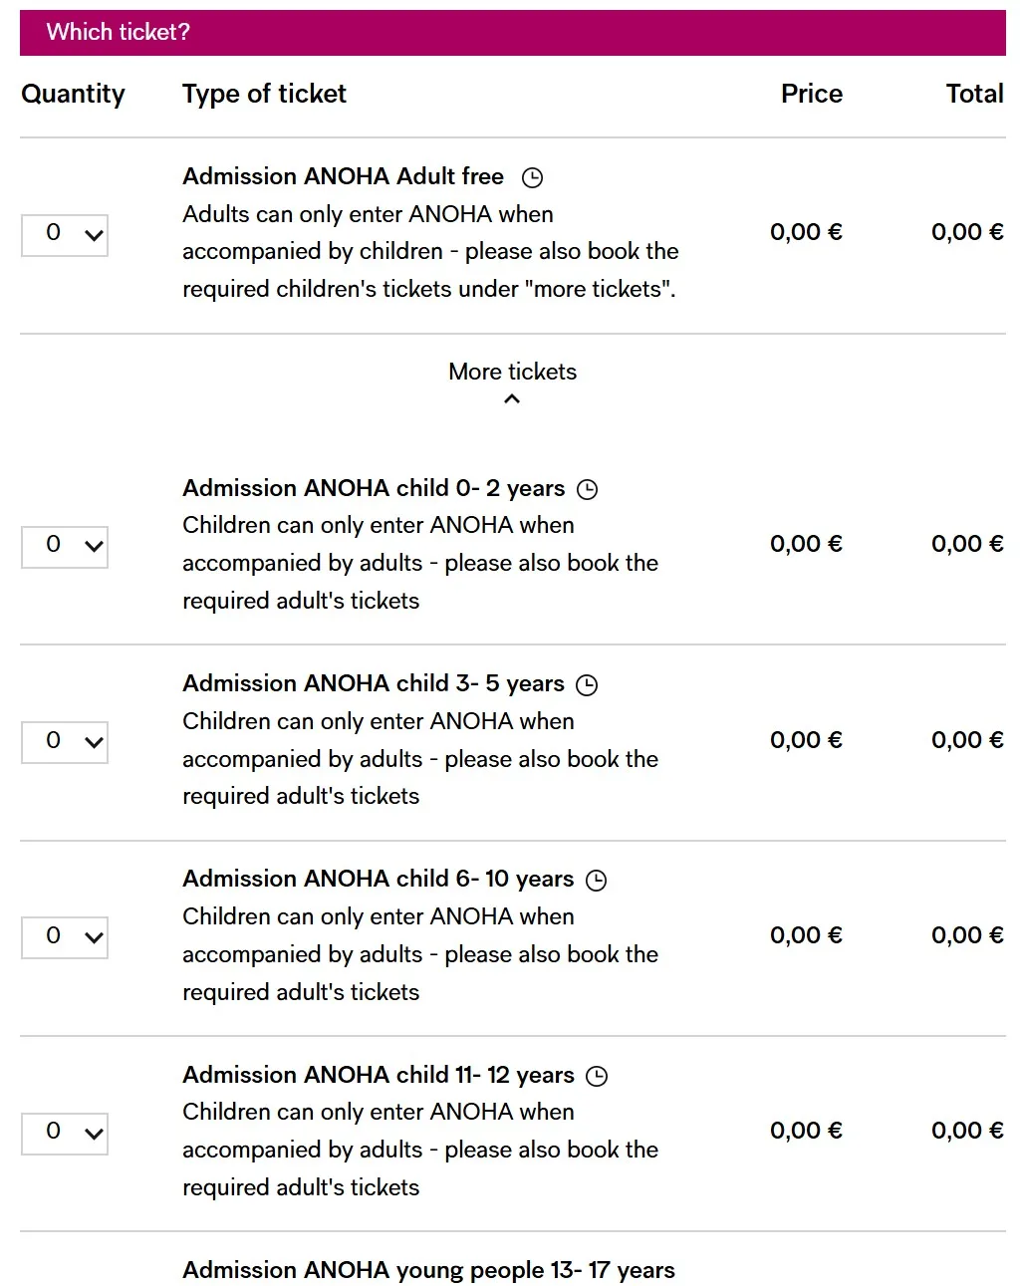Open quantity dropdown for child 11-12 years
Screen dimensions: 1020x1286
[x=65, y=1134]
